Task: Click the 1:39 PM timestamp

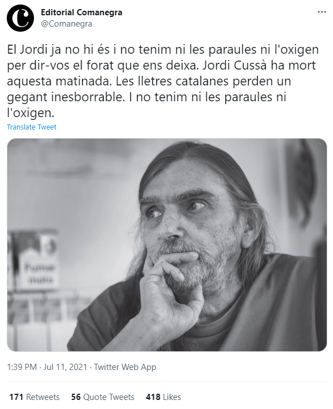Action: tap(22, 367)
